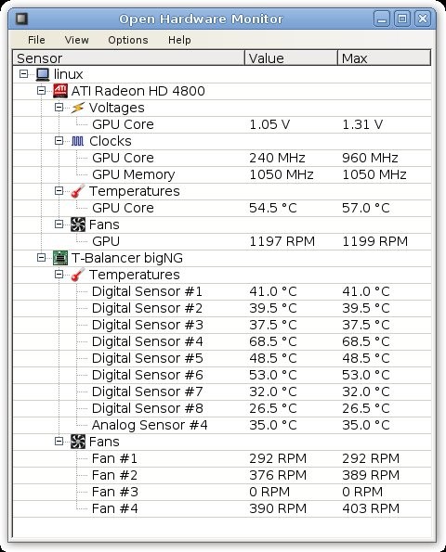Screen dimensions: 446x552
Task: Collapse the linux root node
Action: [x=23, y=74]
